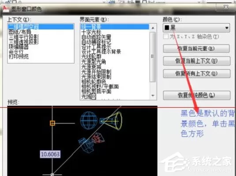Select 自动追踪矢量 in element list

pos(96,37)
